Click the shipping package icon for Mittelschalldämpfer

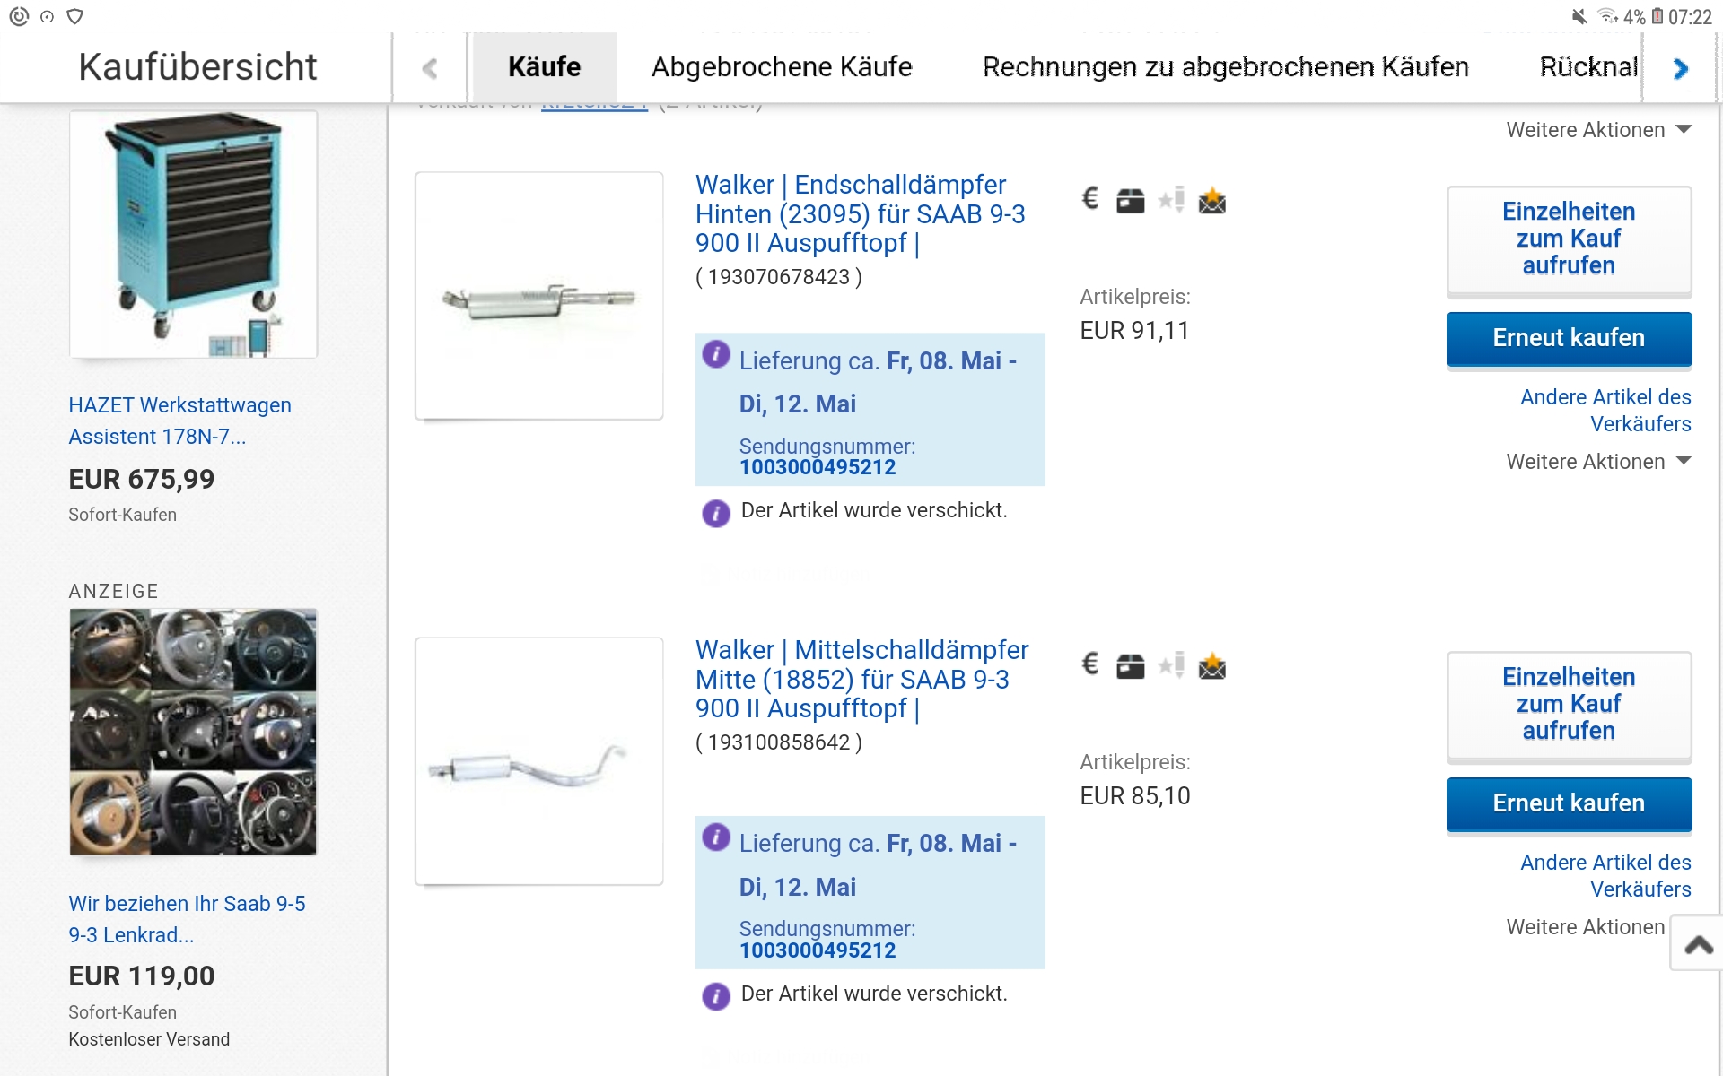pyautogui.click(x=1130, y=666)
